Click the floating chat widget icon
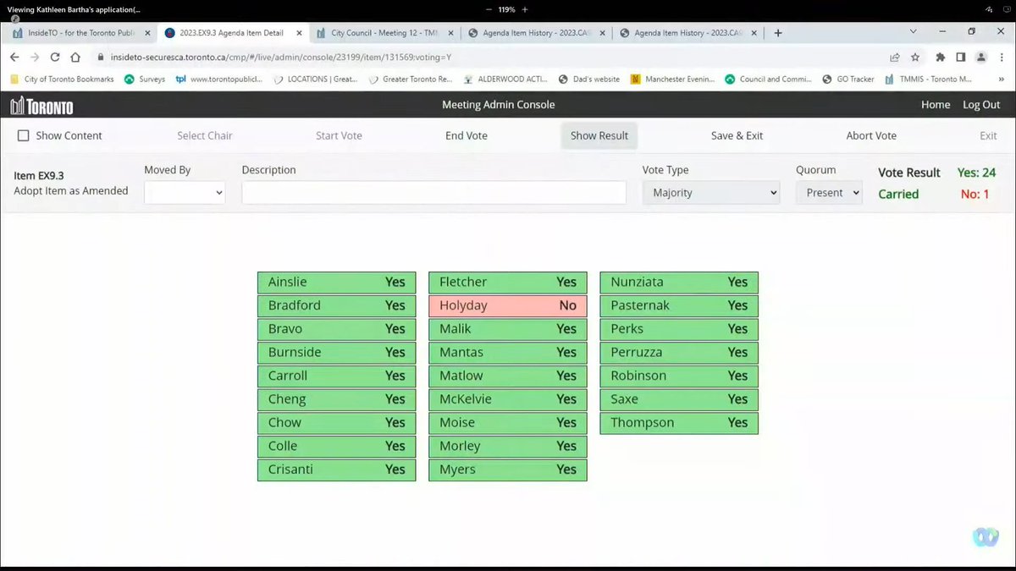Screen dimensions: 1016x571 pos(986,536)
